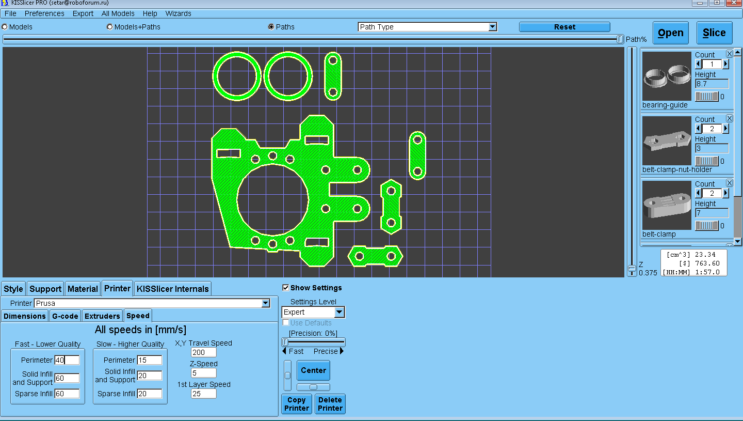Increase belt-clamp count with right arrow

725,193
